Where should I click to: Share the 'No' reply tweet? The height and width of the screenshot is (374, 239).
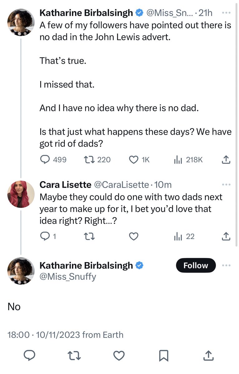click(x=209, y=356)
